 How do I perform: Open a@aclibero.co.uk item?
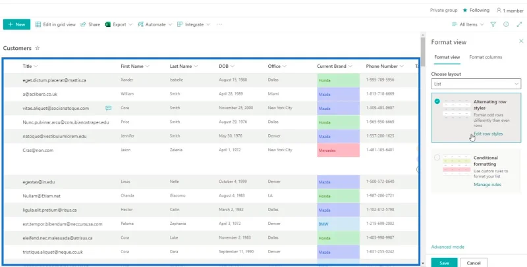pos(40,95)
